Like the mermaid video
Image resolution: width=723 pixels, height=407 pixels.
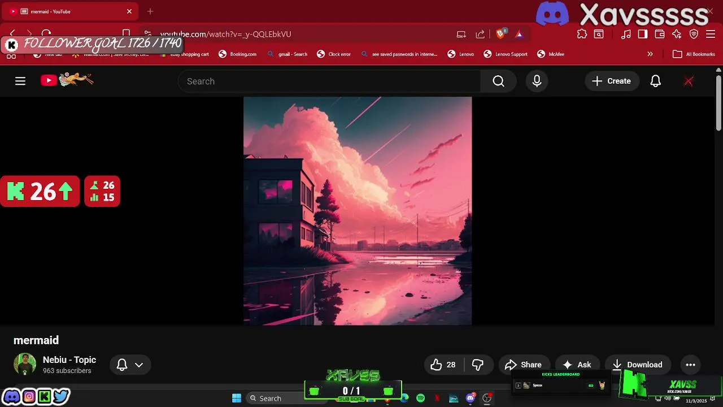[x=443, y=365]
